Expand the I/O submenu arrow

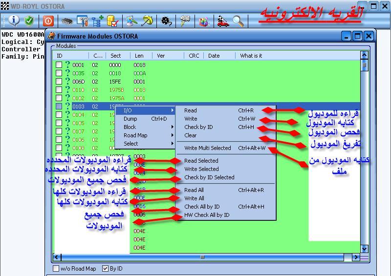(x=172, y=110)
